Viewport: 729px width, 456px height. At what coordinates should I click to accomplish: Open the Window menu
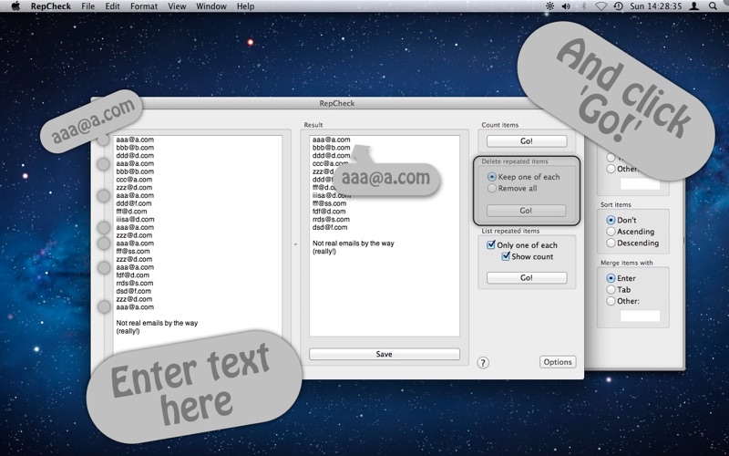(211, 6)
